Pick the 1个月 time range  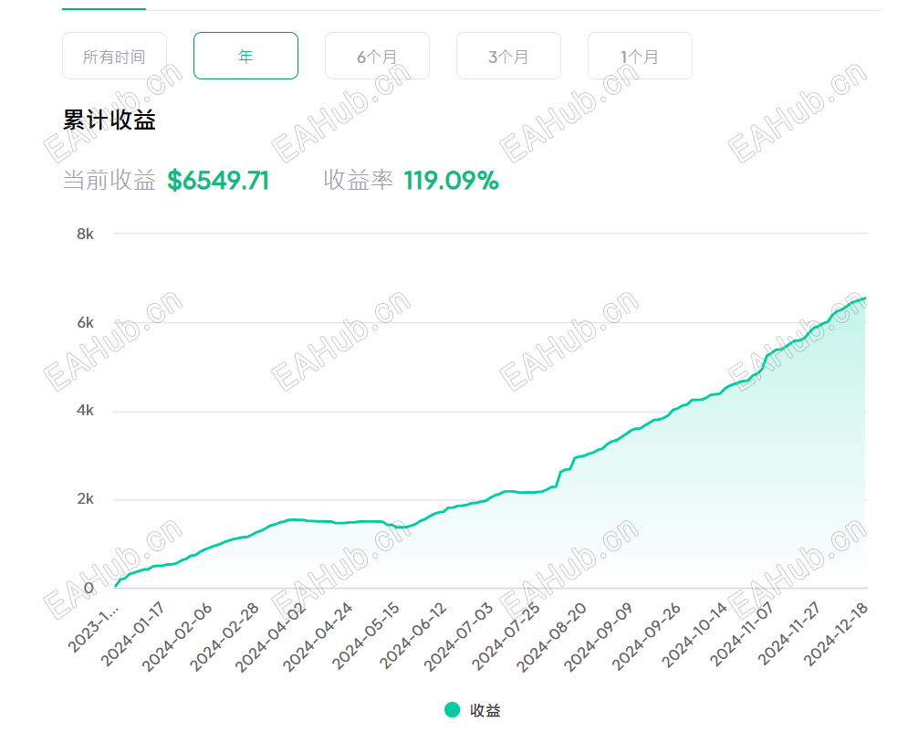pyautogui.click(x=640, y=57)
